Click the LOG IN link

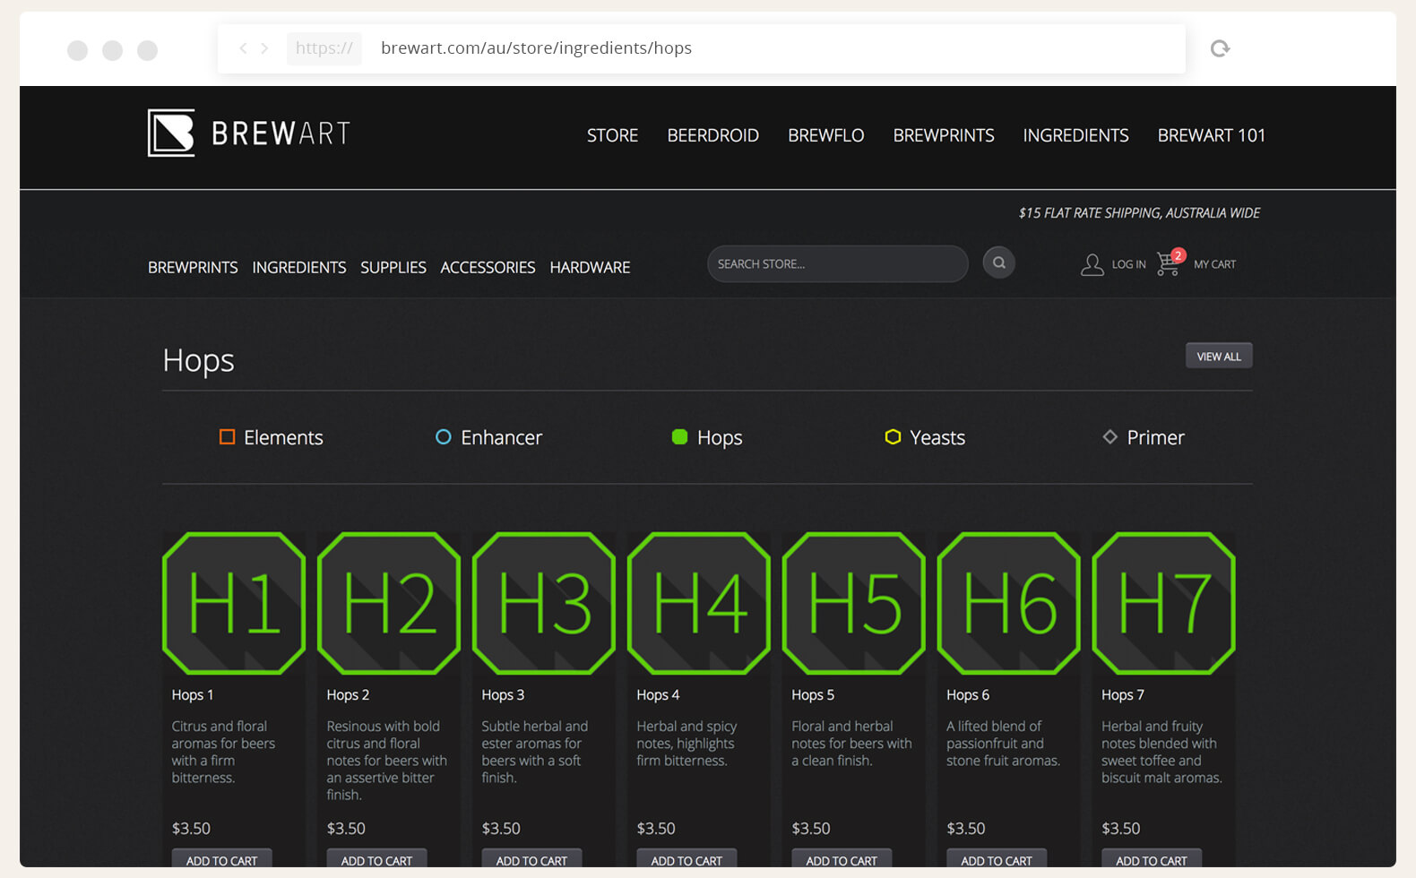(1128, 264)
